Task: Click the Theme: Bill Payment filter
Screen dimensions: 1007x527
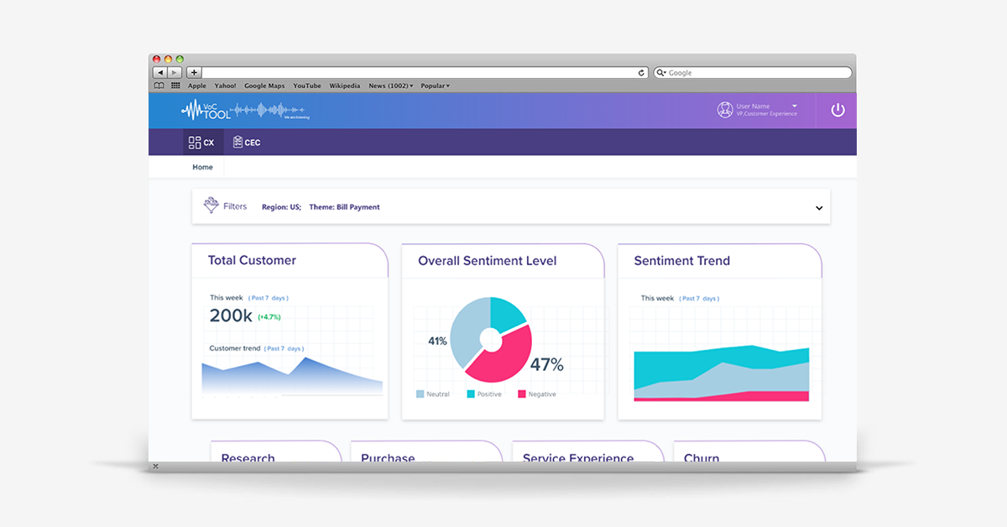Action: tap(344, 206)
